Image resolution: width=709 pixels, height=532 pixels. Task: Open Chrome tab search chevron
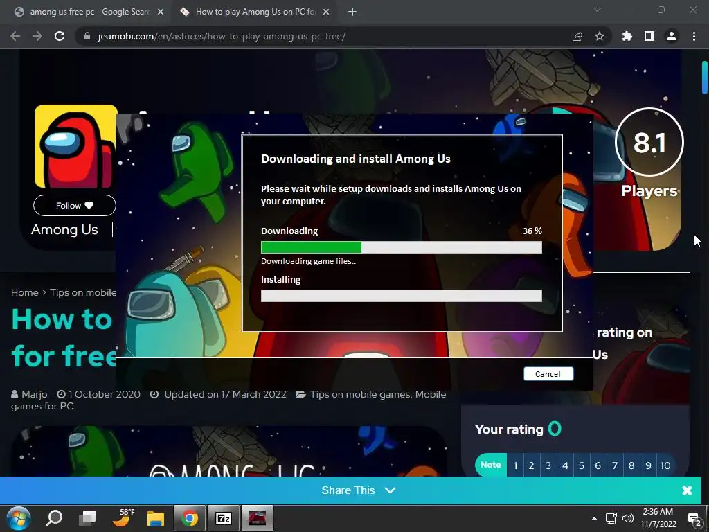(x=598, y=10)
